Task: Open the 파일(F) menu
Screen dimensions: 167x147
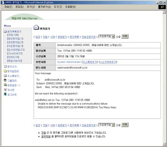Action: pyautogui.click(x=9, y=7)
